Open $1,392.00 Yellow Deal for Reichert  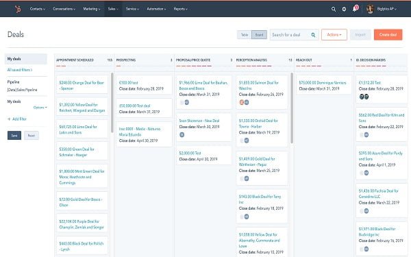[x=82, y=108]
